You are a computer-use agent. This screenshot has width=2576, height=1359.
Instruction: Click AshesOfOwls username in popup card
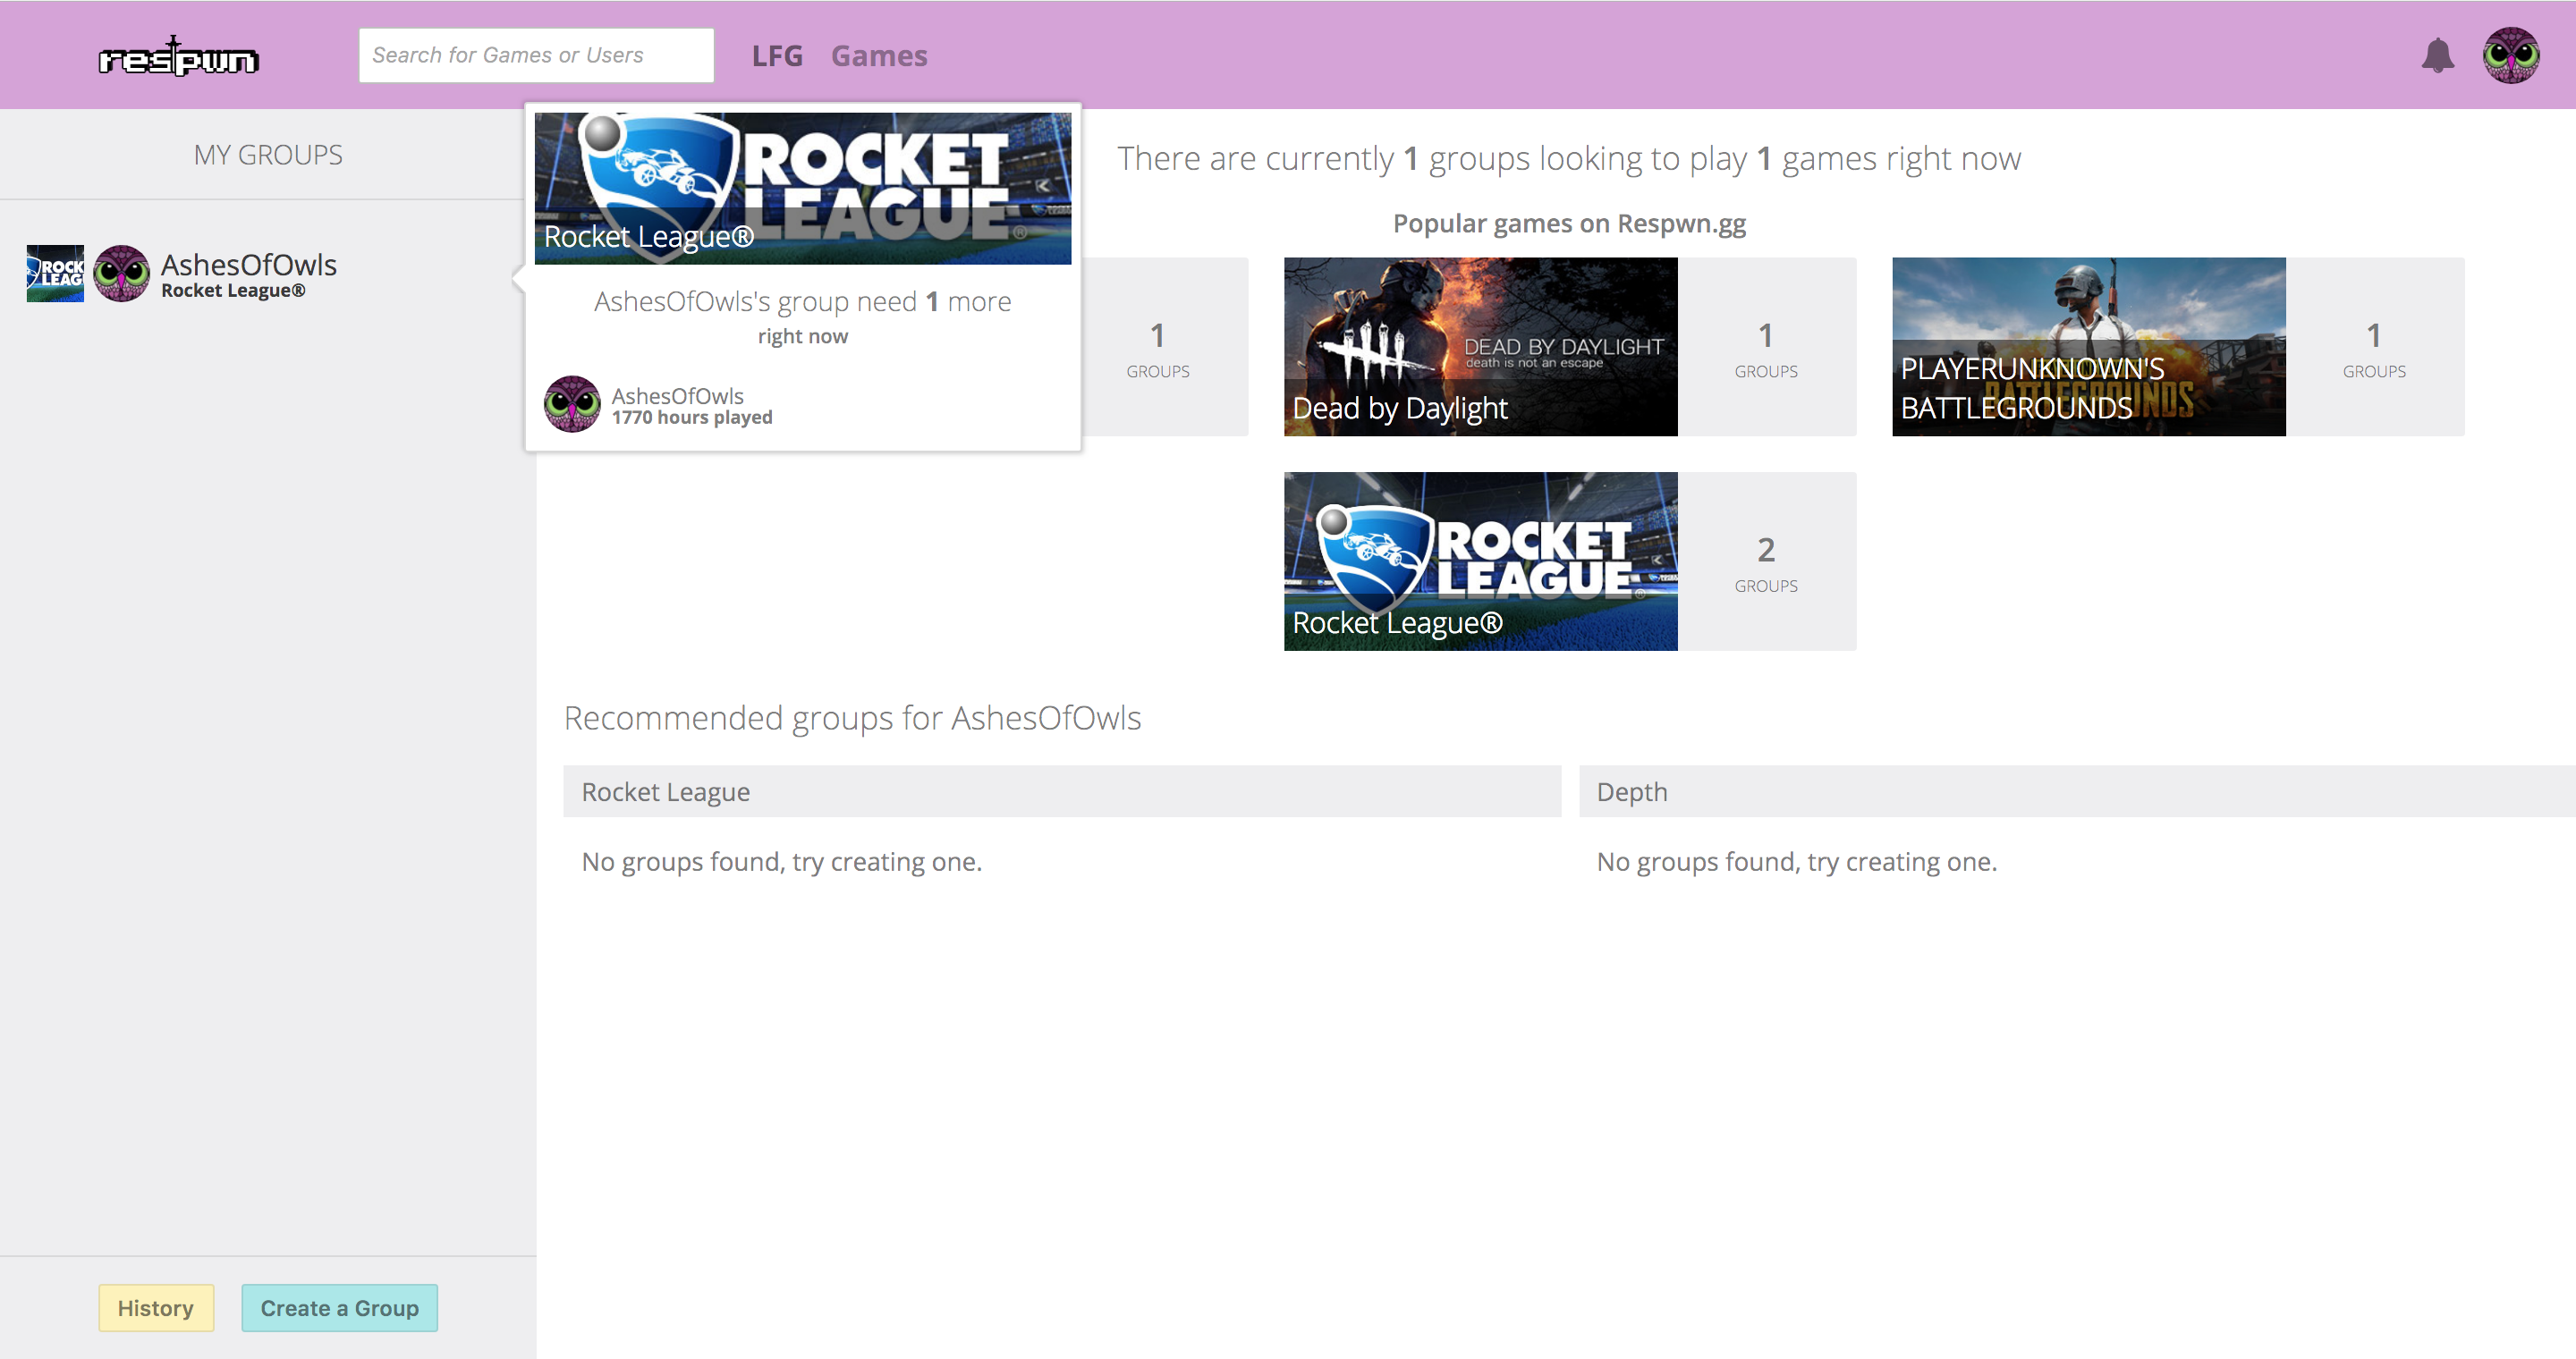click(677, 396)
